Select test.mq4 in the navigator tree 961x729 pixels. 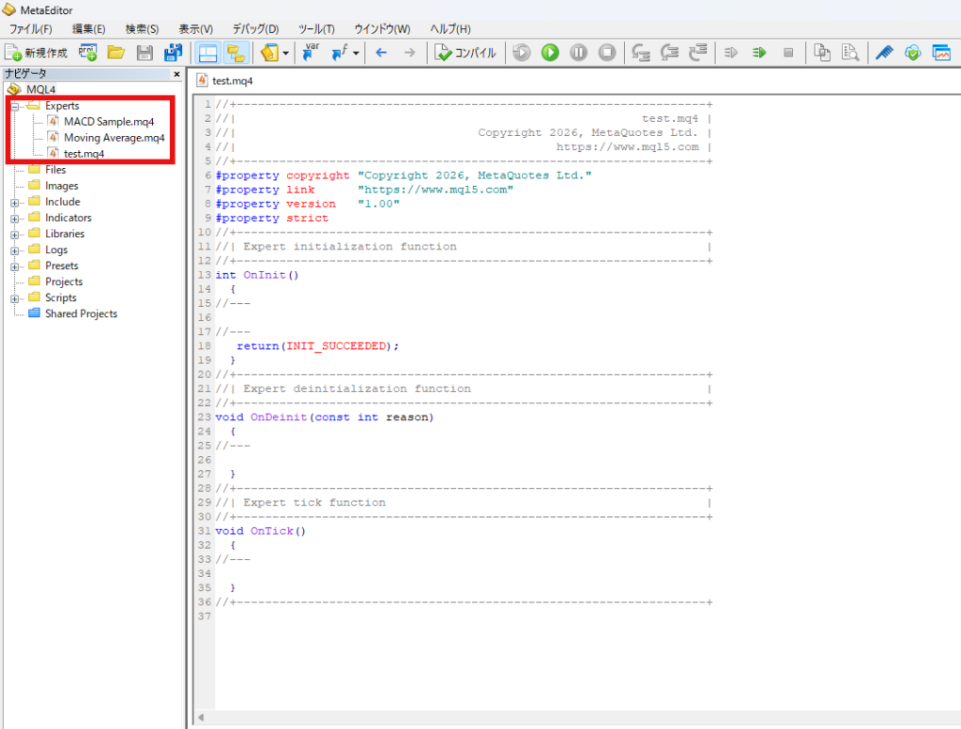tap(84, 154)
